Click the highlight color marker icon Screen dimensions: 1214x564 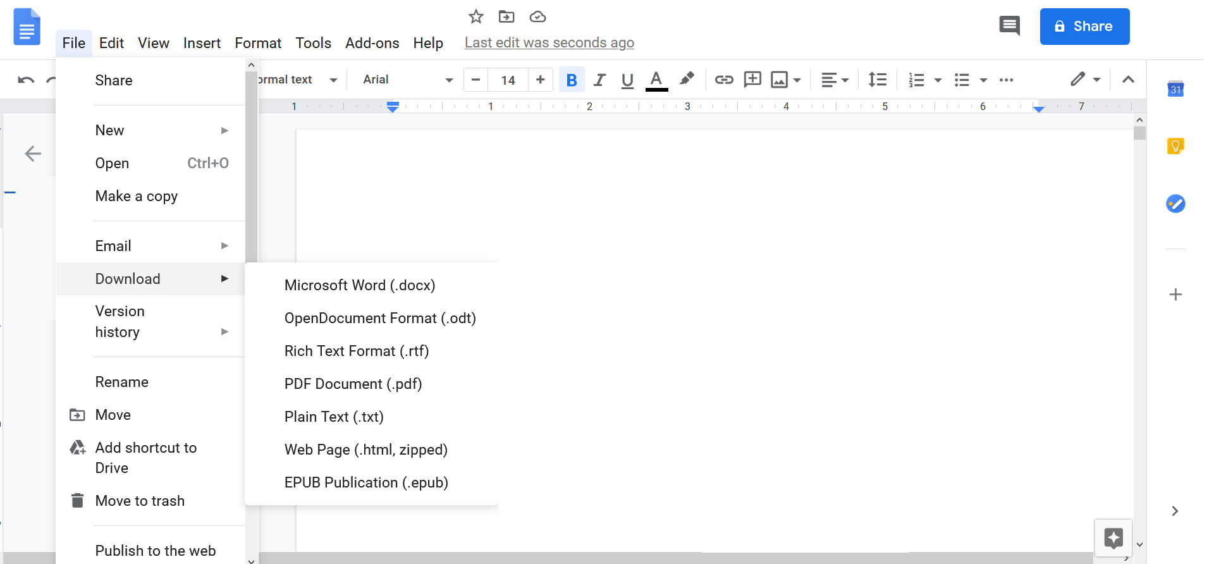click(687, 79)
